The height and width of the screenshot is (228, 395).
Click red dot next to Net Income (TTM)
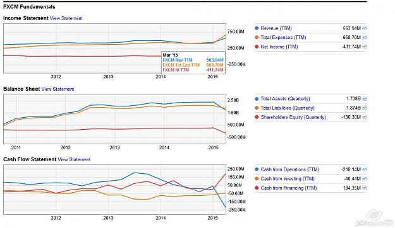tap(257, 47)
